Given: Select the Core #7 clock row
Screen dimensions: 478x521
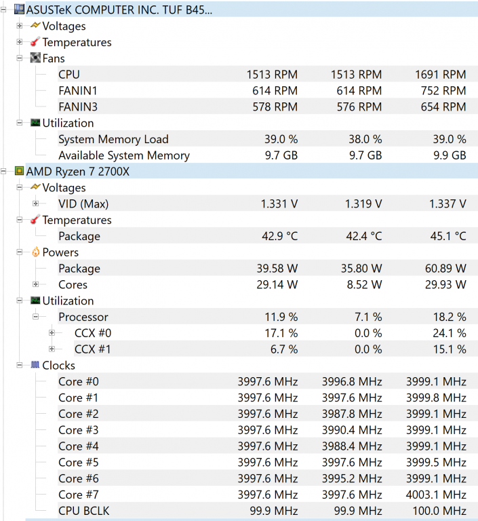Looking at the screenshot, I should point(268,495).
